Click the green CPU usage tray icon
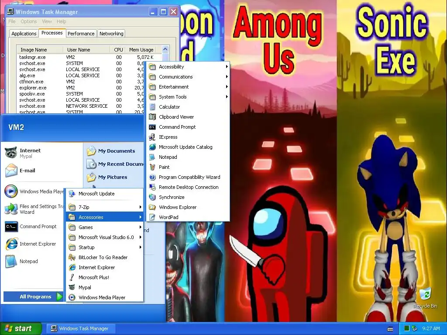This screenshot has width=447, height=335. coord(407,328)
